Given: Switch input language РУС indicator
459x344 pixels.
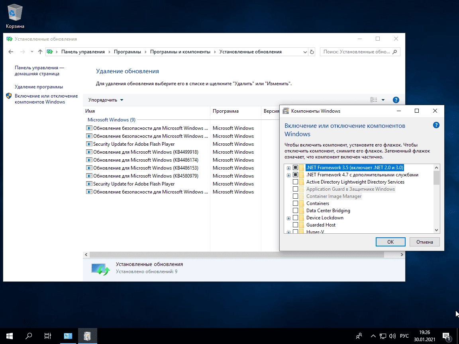Looking at the screenshot, I should coord(404,336).
